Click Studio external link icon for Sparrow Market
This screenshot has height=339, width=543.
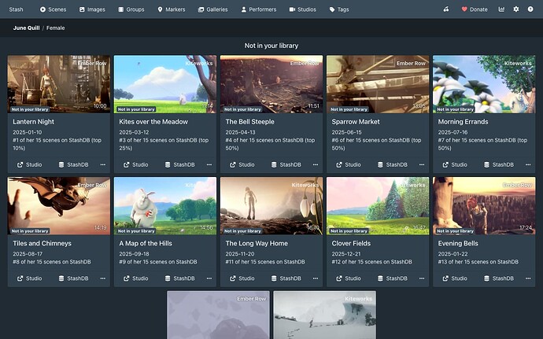coord(339,165)
